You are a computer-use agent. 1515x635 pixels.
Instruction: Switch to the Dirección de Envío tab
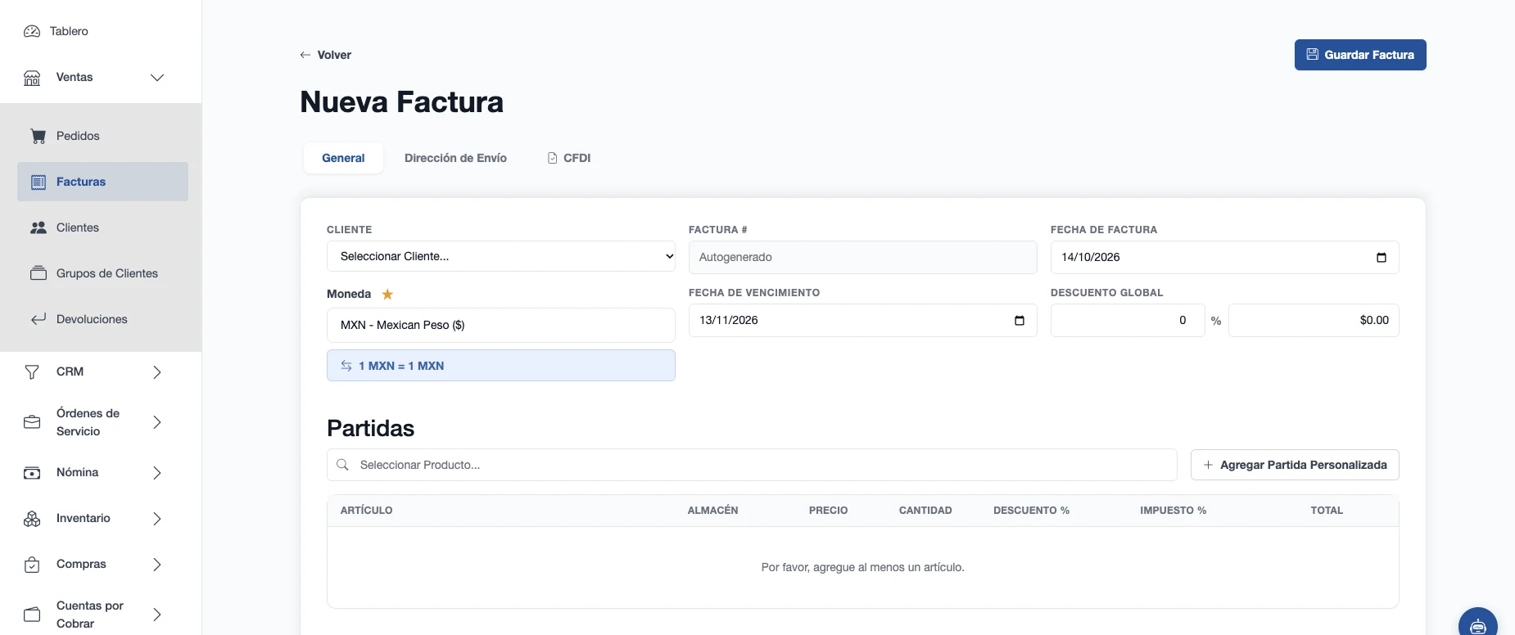455,158
